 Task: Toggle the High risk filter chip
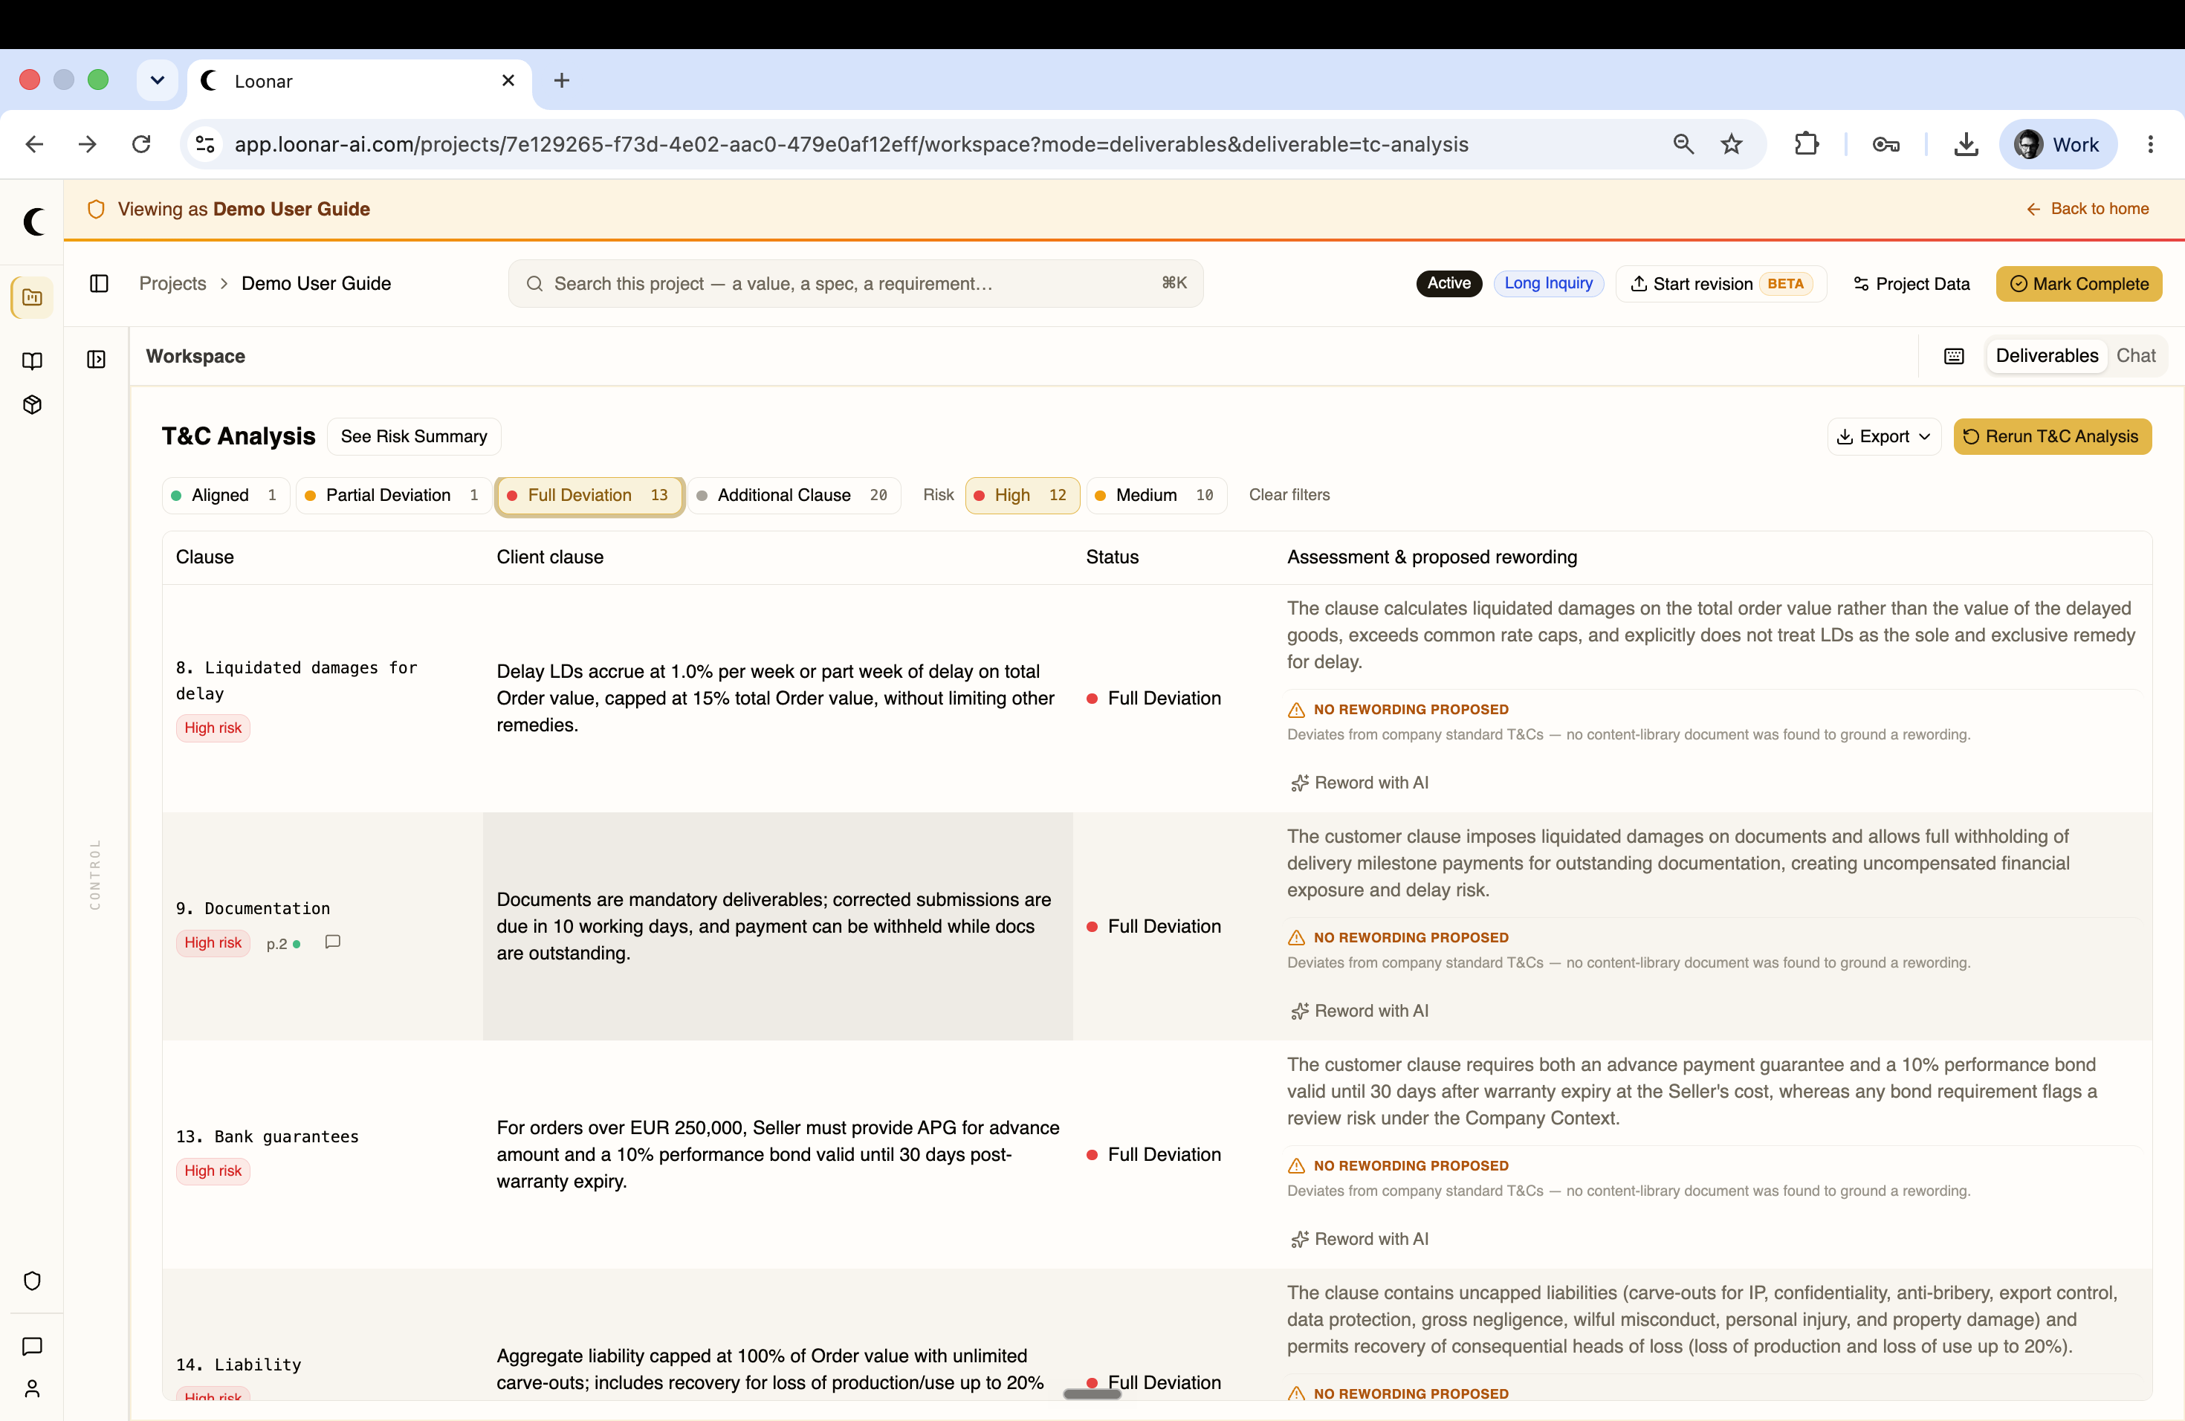pyautogui.click(x=1023, y=496)
